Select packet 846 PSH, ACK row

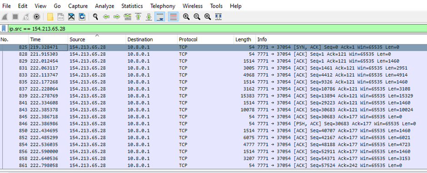213,124
